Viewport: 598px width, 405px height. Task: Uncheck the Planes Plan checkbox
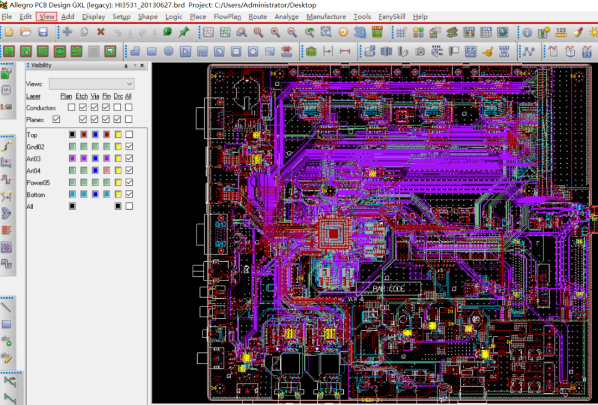click(56, 120)
